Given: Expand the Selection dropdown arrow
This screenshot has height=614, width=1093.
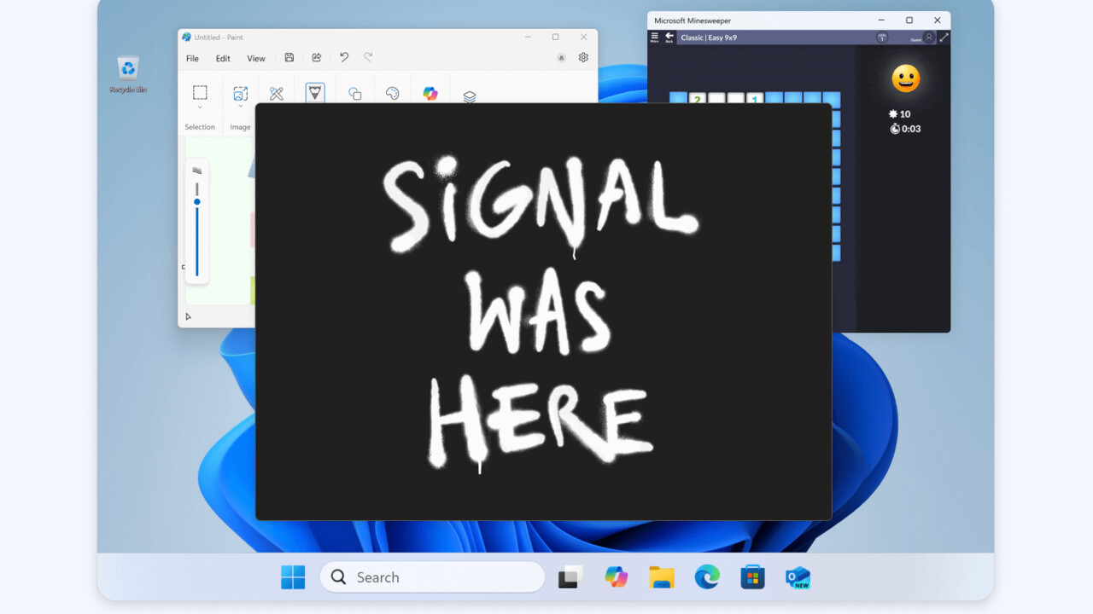Looking at the screenshot, I should click(200, 107).
